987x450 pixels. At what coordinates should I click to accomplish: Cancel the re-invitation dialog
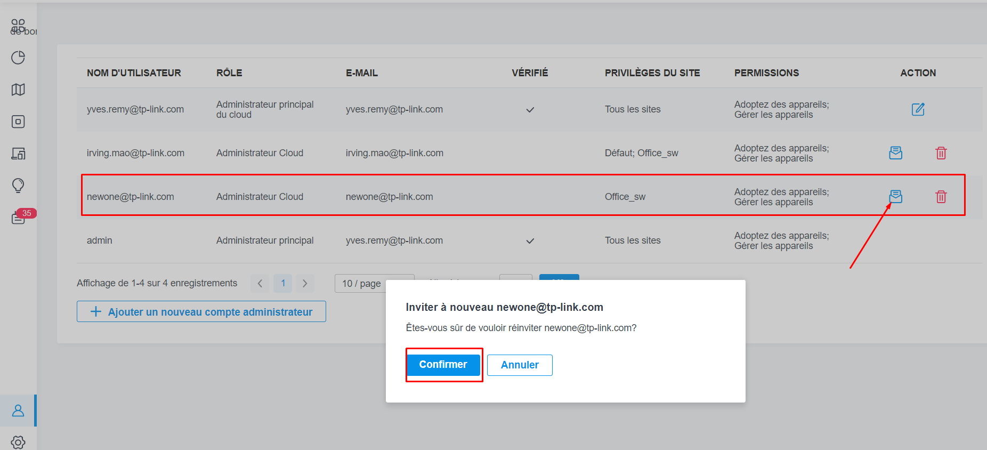(x=520, y=365)
